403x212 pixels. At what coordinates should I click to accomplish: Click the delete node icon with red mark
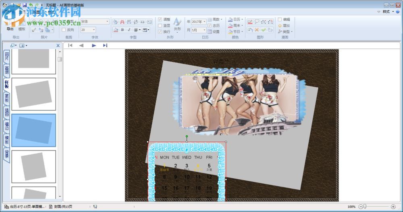(x=270, y=22)
